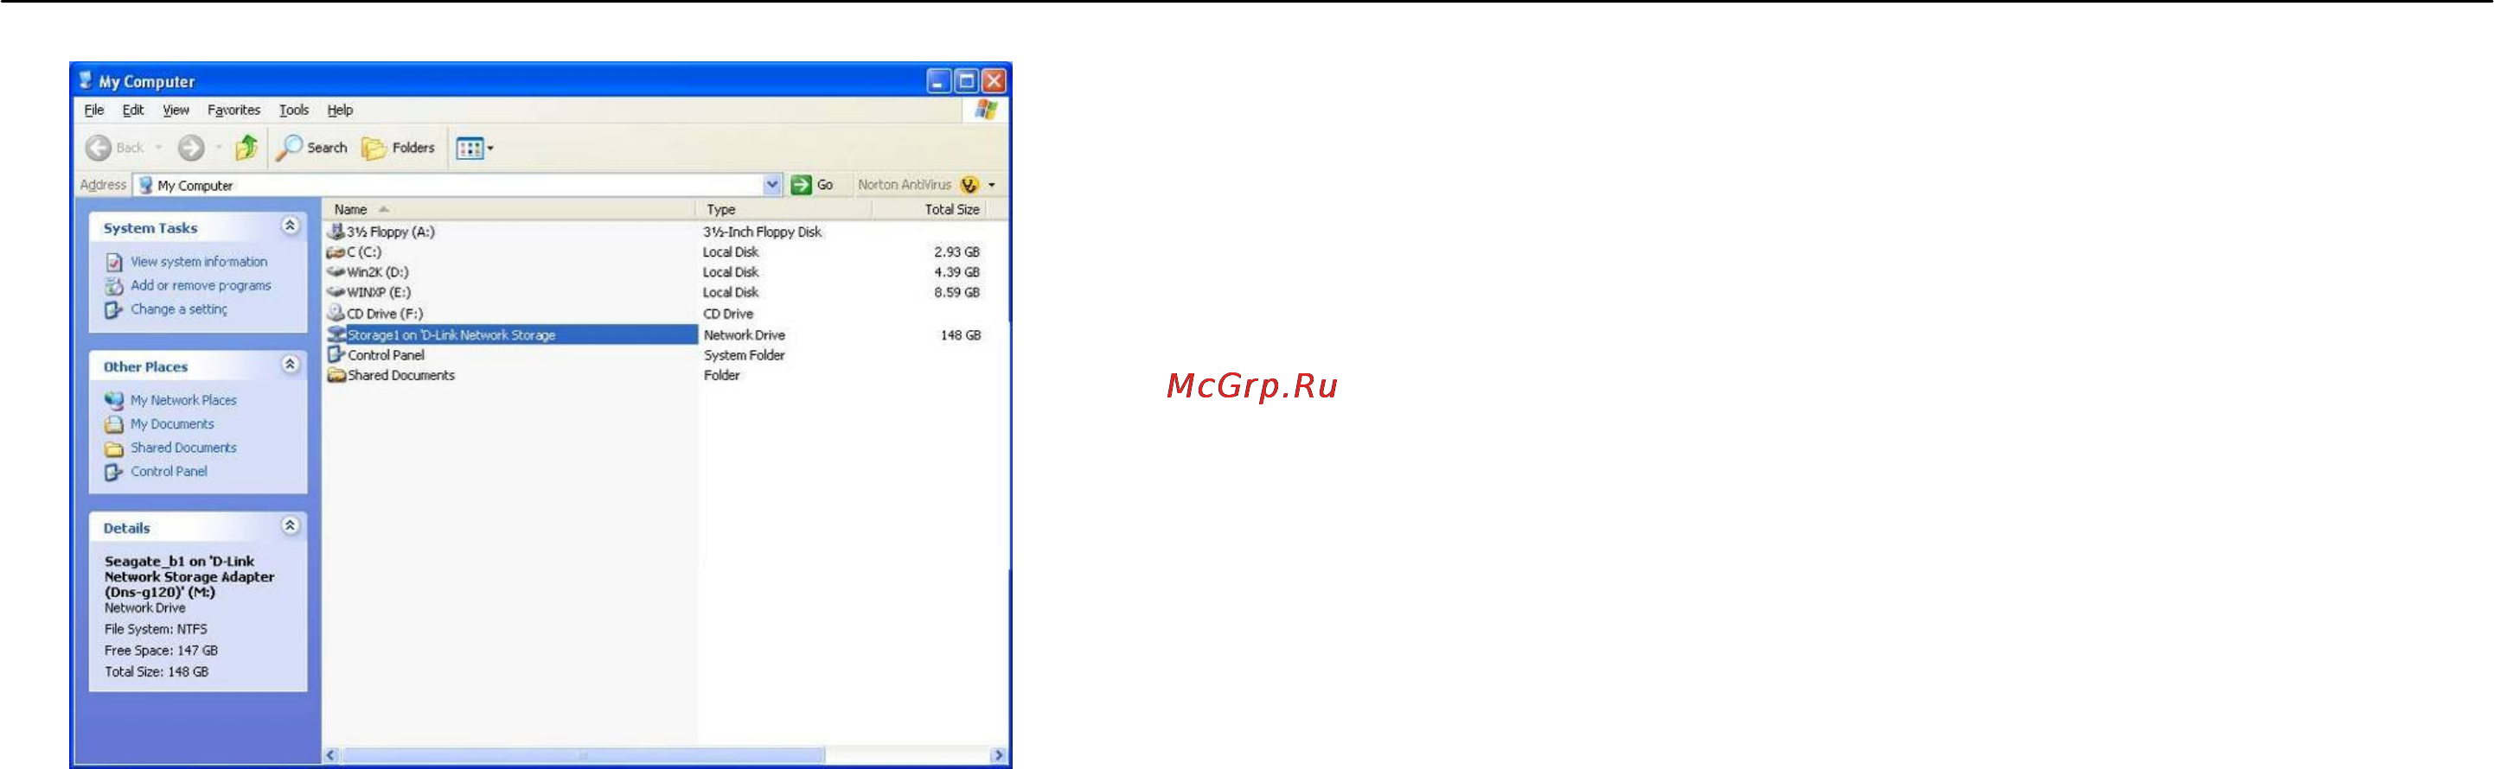The image size is (2494, 769).
Task: Click the '8.59 GB' size cell
Action: point(956,292)
